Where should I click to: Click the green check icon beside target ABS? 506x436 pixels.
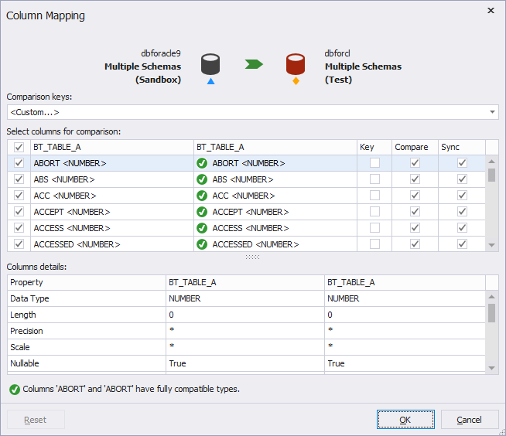click(202, 179)
